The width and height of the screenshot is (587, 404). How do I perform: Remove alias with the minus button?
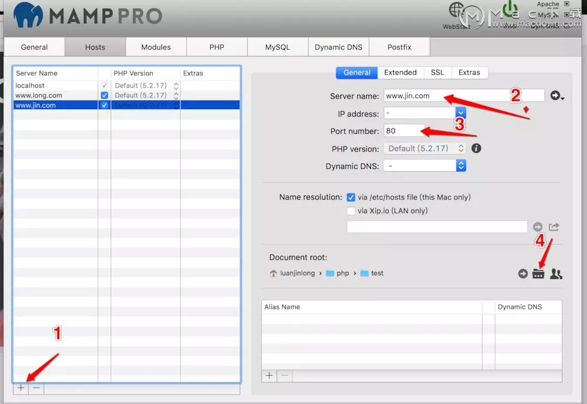[x=285, y=376]
